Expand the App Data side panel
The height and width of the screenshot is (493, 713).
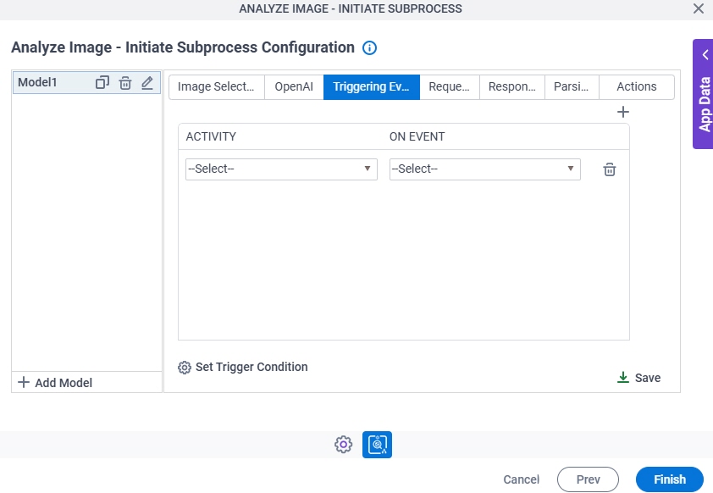point(703,94)
